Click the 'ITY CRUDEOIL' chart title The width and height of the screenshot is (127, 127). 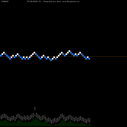pyautogui.click(x=32, y=2)
